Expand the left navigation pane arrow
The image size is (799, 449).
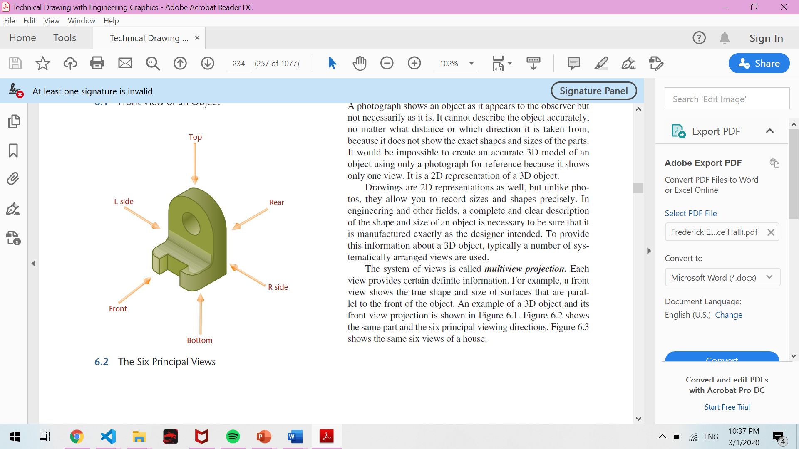33,264
